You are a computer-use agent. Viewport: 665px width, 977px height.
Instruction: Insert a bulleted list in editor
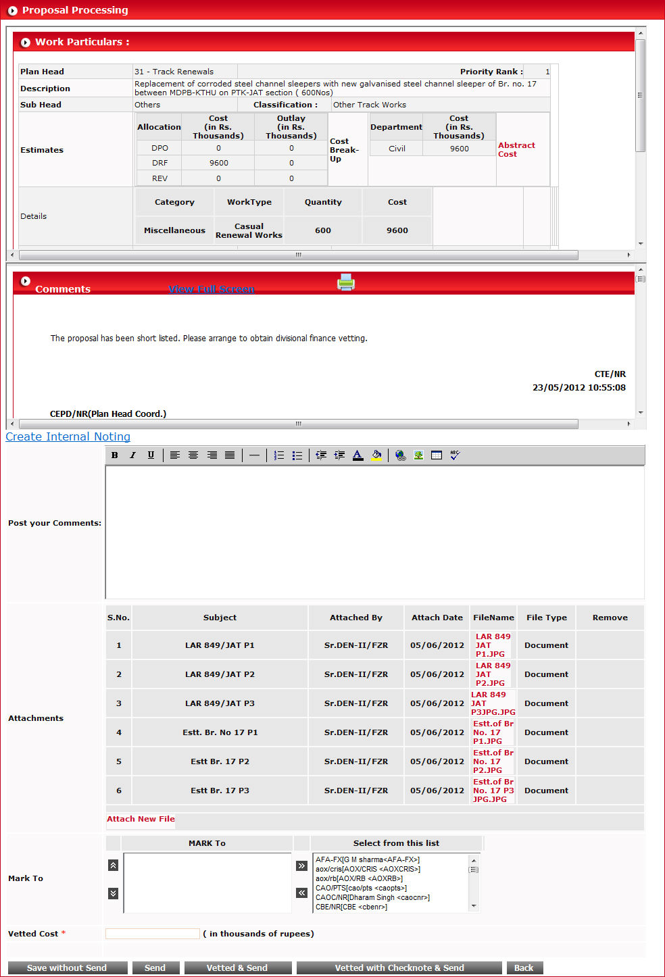pyautogui.click(x=297, y=455)
